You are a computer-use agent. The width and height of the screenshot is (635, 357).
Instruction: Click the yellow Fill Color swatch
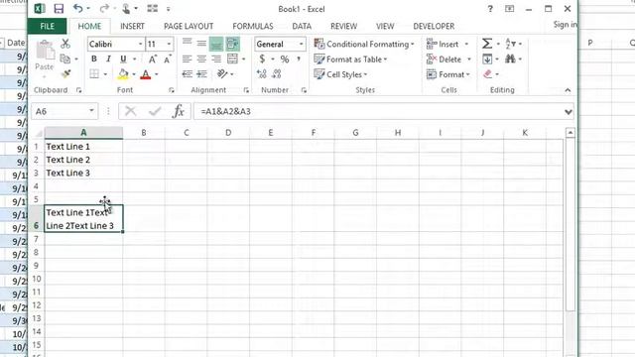[123, 74]
